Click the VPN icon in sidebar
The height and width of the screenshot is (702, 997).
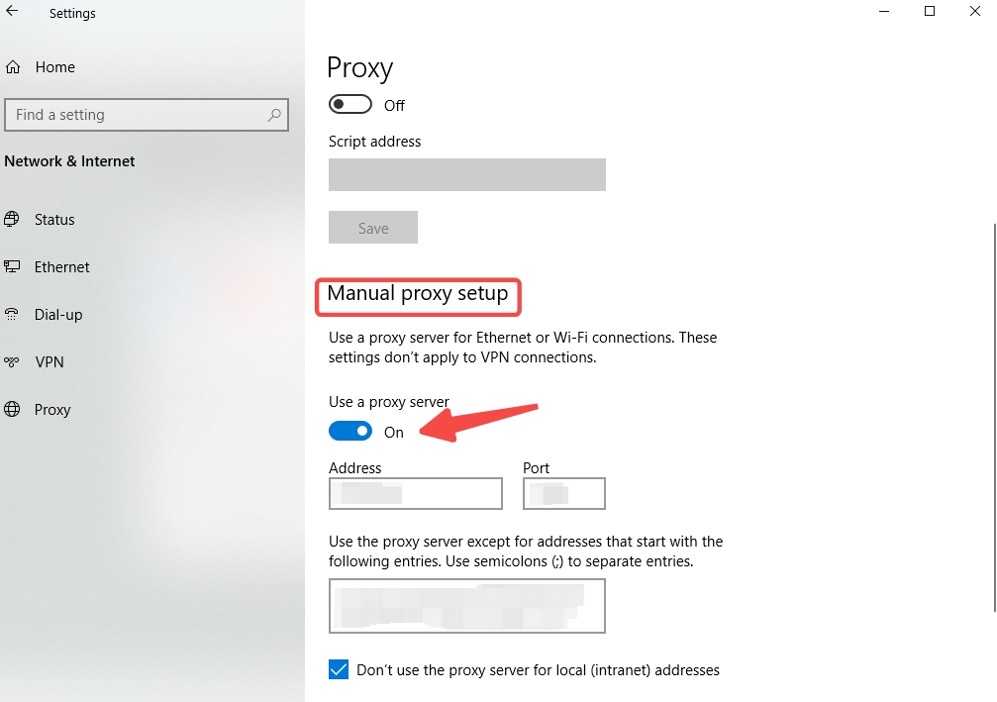(12, 361)
